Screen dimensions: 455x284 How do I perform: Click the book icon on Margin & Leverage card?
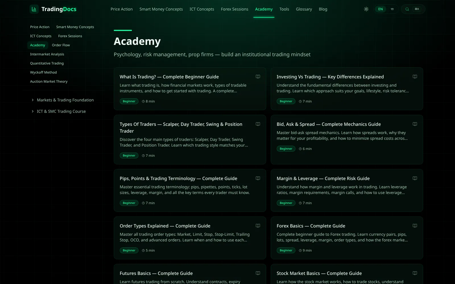pyautogui.click(x=415, y=178)
